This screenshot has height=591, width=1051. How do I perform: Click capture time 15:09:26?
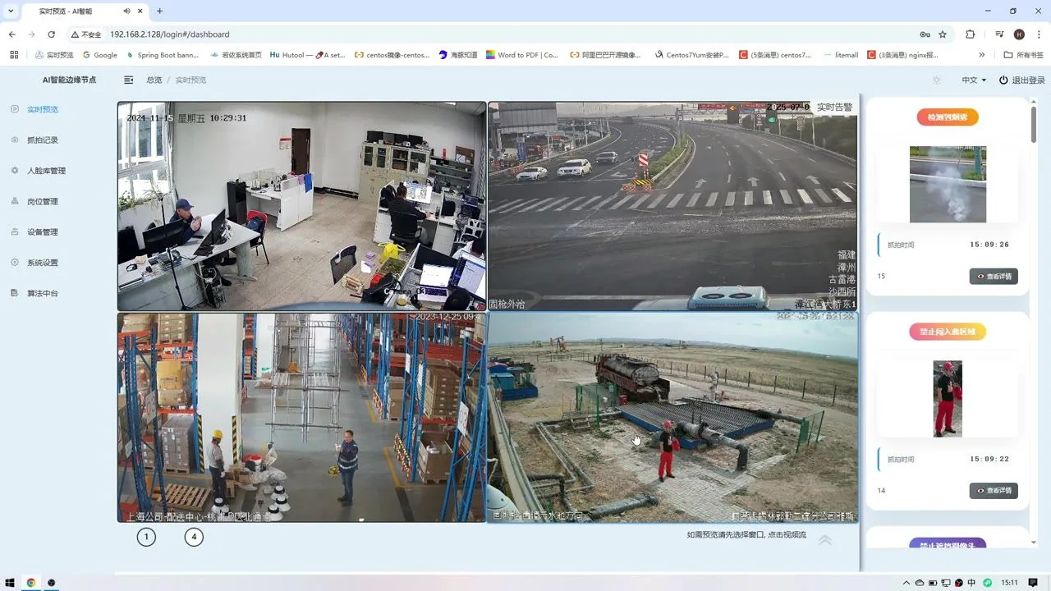pos(989,245)
